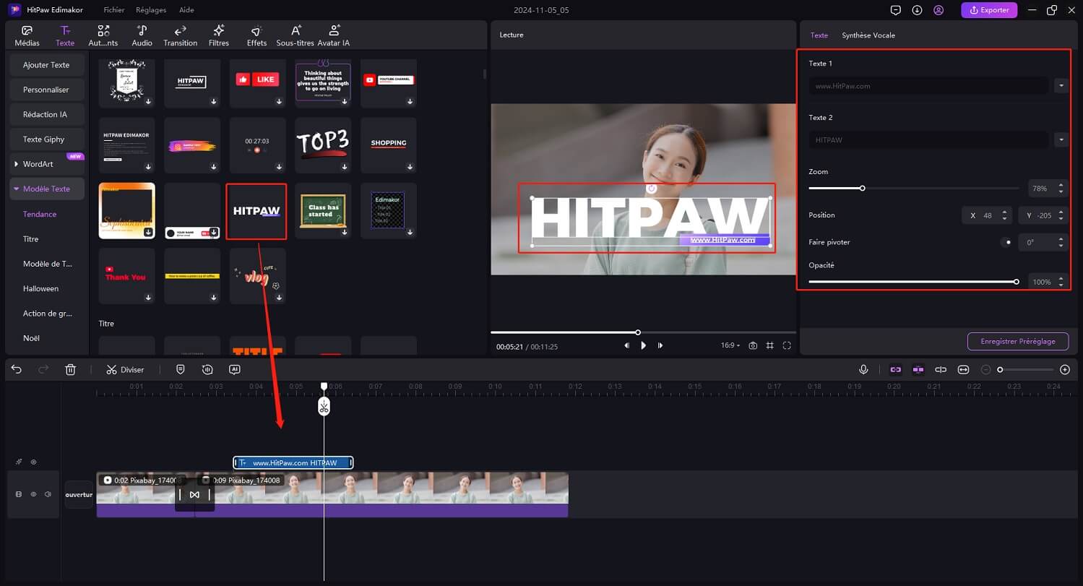Viewport: 1083px width, 586px height.
Task: Open the Avatar IA tool
Action: 334,35
